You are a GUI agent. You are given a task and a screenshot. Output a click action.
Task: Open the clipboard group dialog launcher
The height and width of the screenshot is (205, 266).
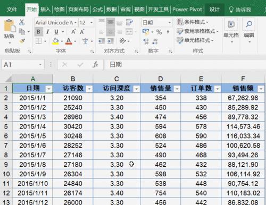[29, 52]
